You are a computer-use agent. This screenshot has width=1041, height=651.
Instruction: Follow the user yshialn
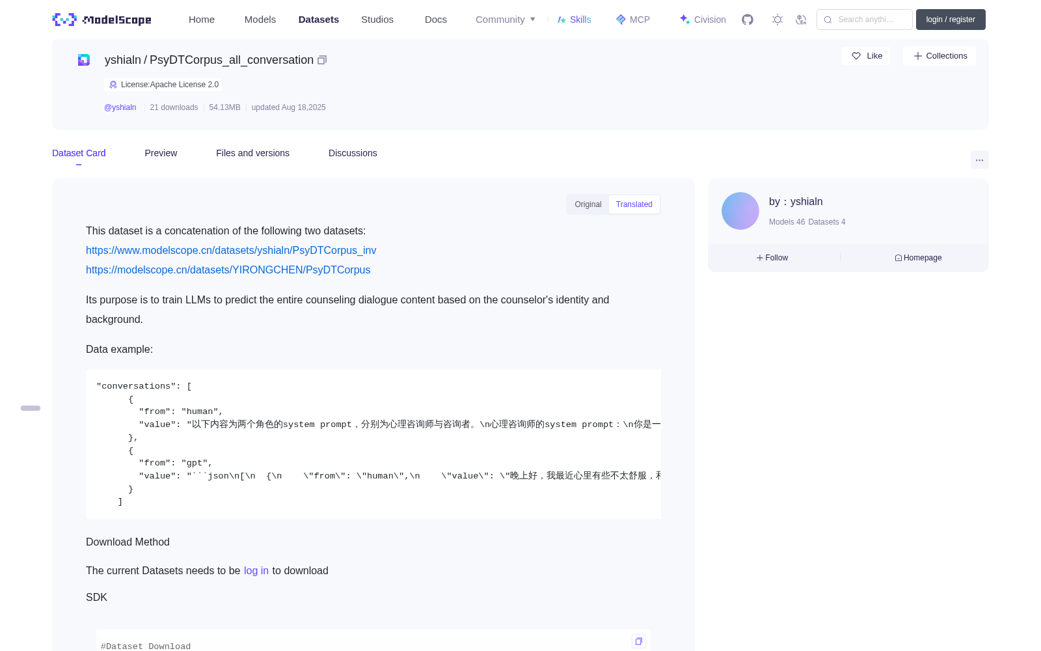pos(772,258)
